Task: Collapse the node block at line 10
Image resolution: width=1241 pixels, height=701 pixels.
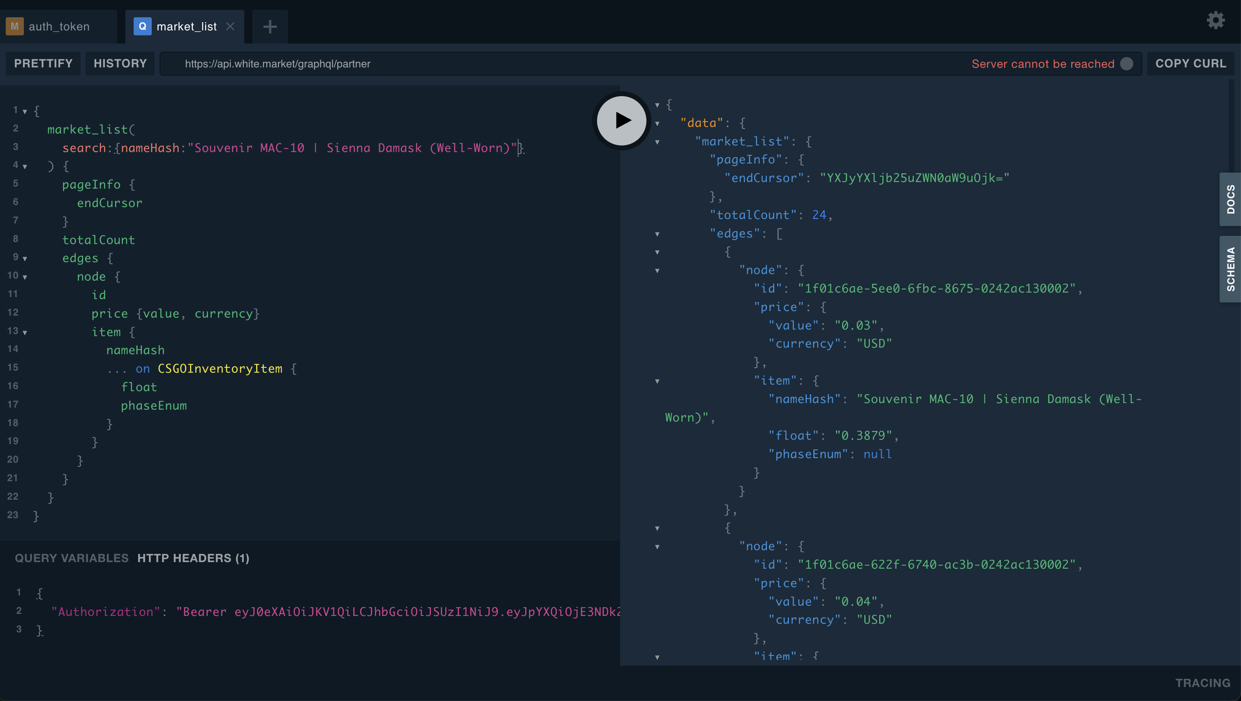Action: [25, 277]
